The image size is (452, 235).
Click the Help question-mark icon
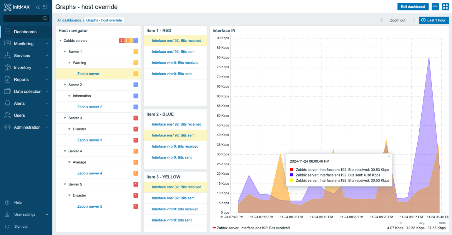(x=7, y=202)
